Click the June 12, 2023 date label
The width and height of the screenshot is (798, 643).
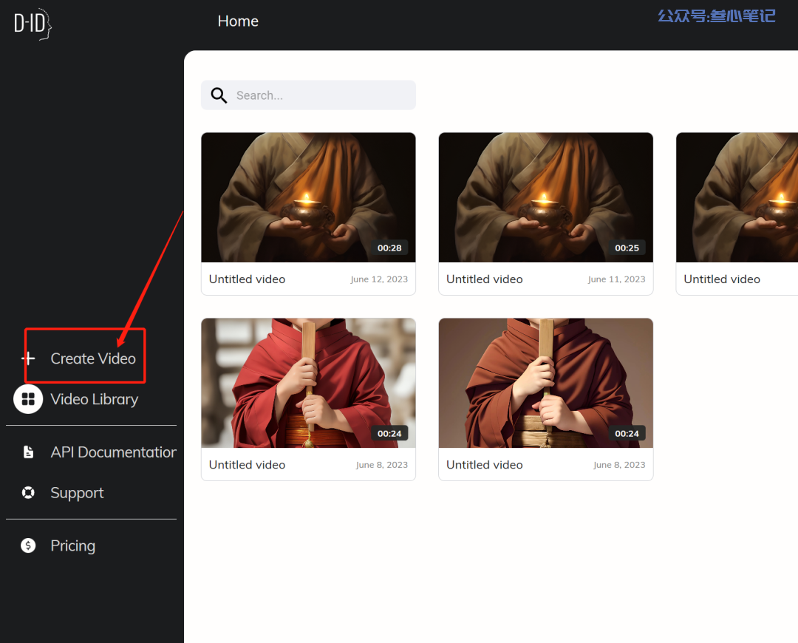point(379,279)
